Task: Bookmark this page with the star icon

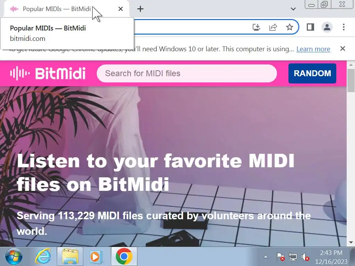Action: point(289,27)
